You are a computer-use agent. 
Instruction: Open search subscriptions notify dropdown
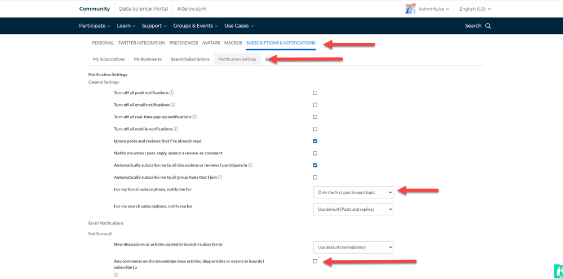[353, 209]
